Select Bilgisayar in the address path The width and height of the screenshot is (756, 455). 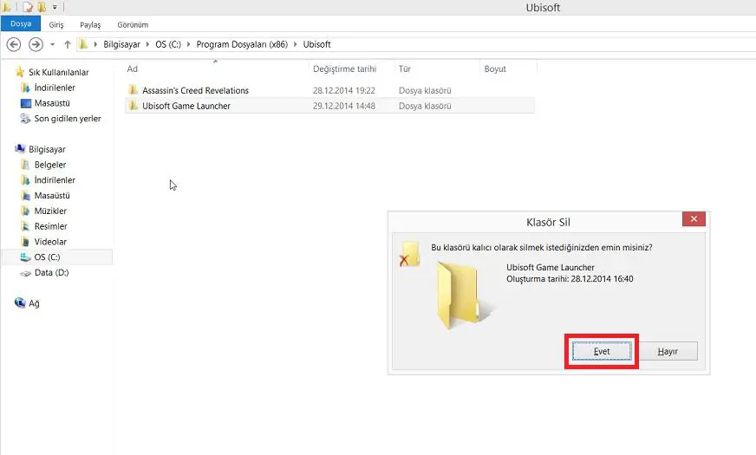click(x=121, y=44)
